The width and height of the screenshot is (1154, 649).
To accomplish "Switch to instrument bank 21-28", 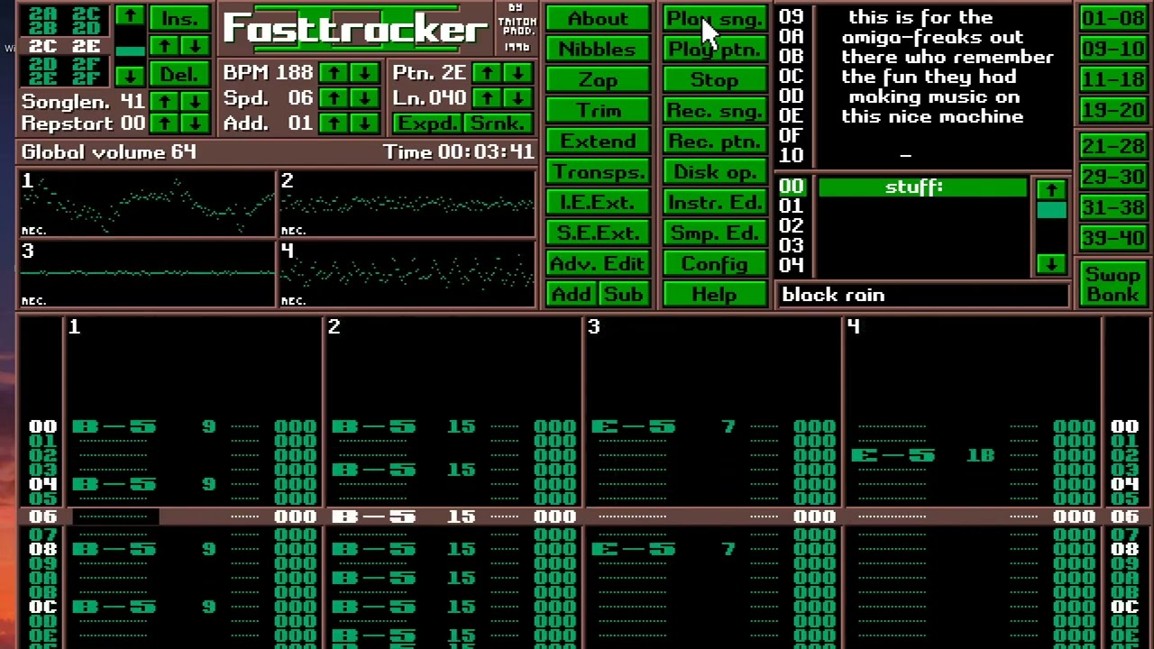I will coord(1113,146).
